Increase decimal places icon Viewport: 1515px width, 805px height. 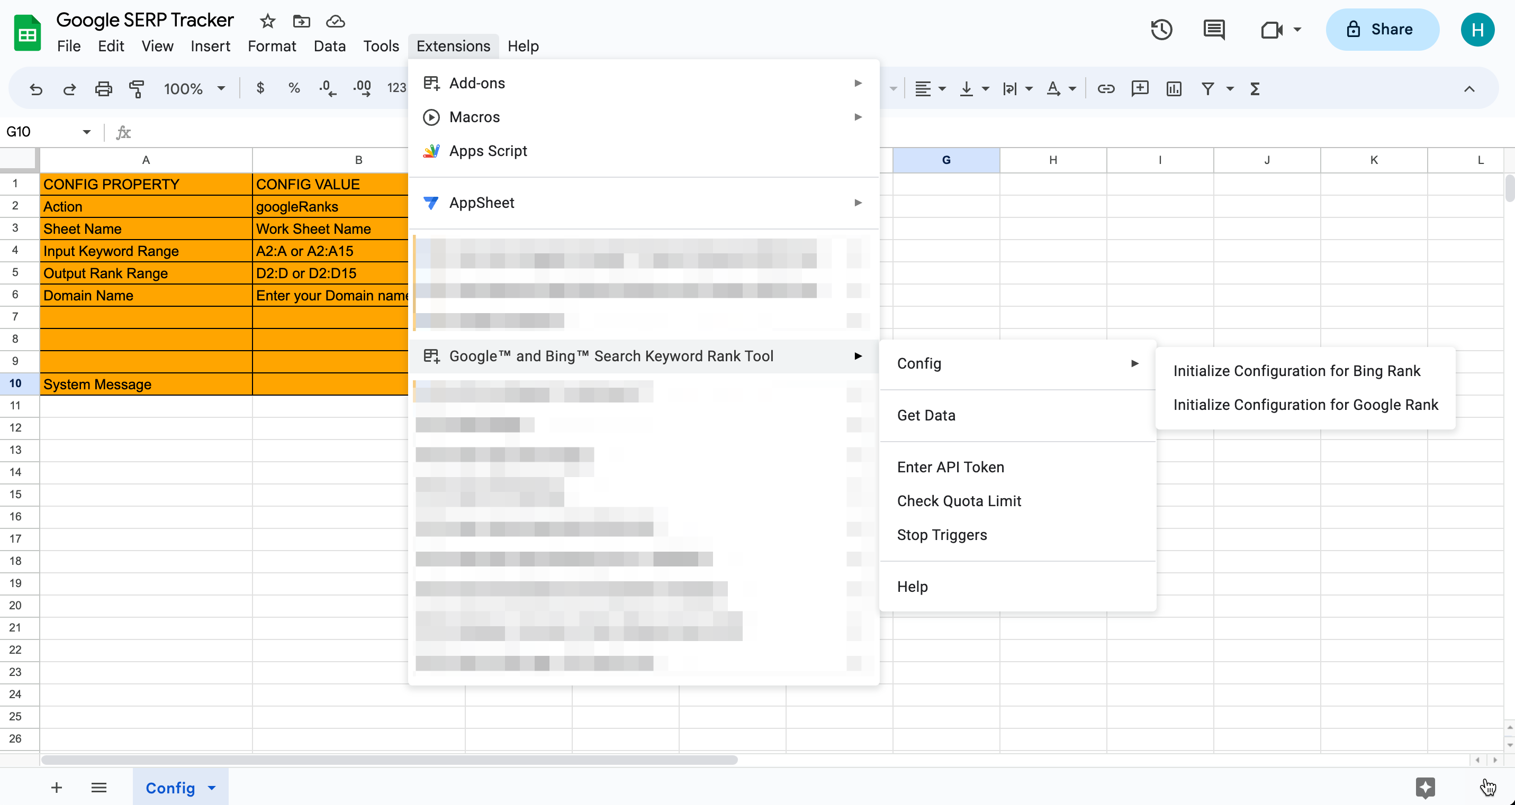click(x=362, y=89)
